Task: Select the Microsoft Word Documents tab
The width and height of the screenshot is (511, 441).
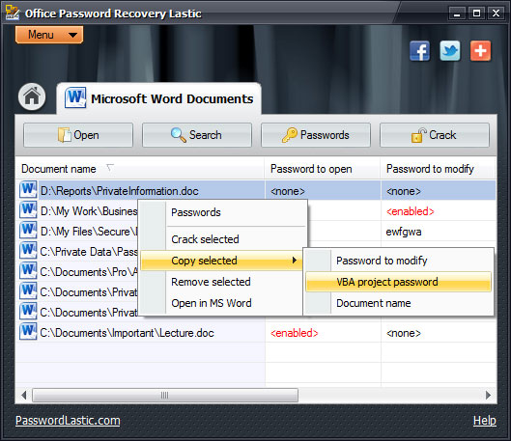Action: point(159,99)
